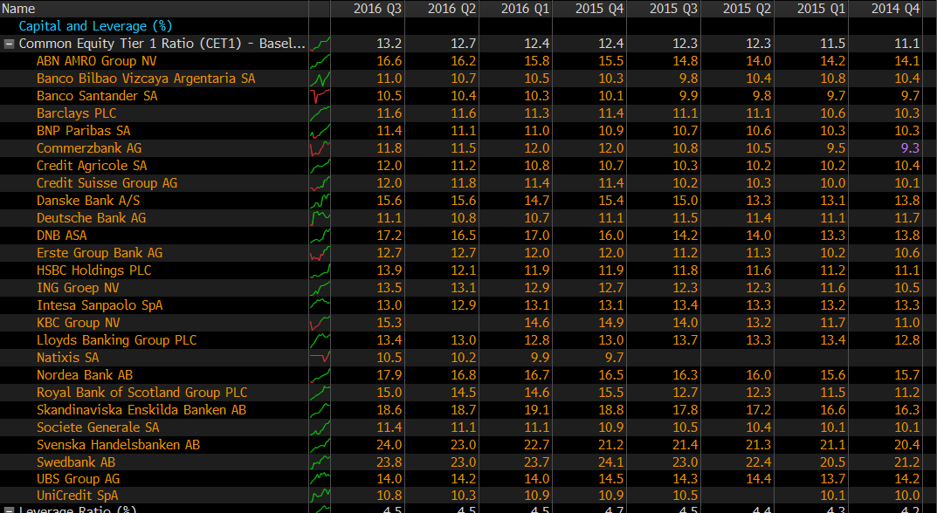Select the 2015 Q3 column header
The width and height of the screenshot is (937, 513).
[673, 9]
